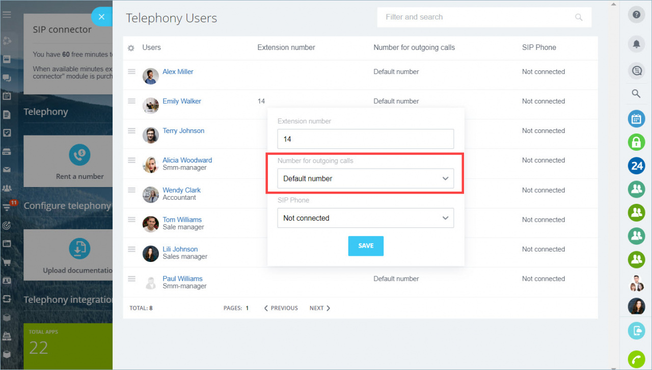Screen dimensions: 652x370
Task: Open Alex Miller's profile link
Action: 178,72
